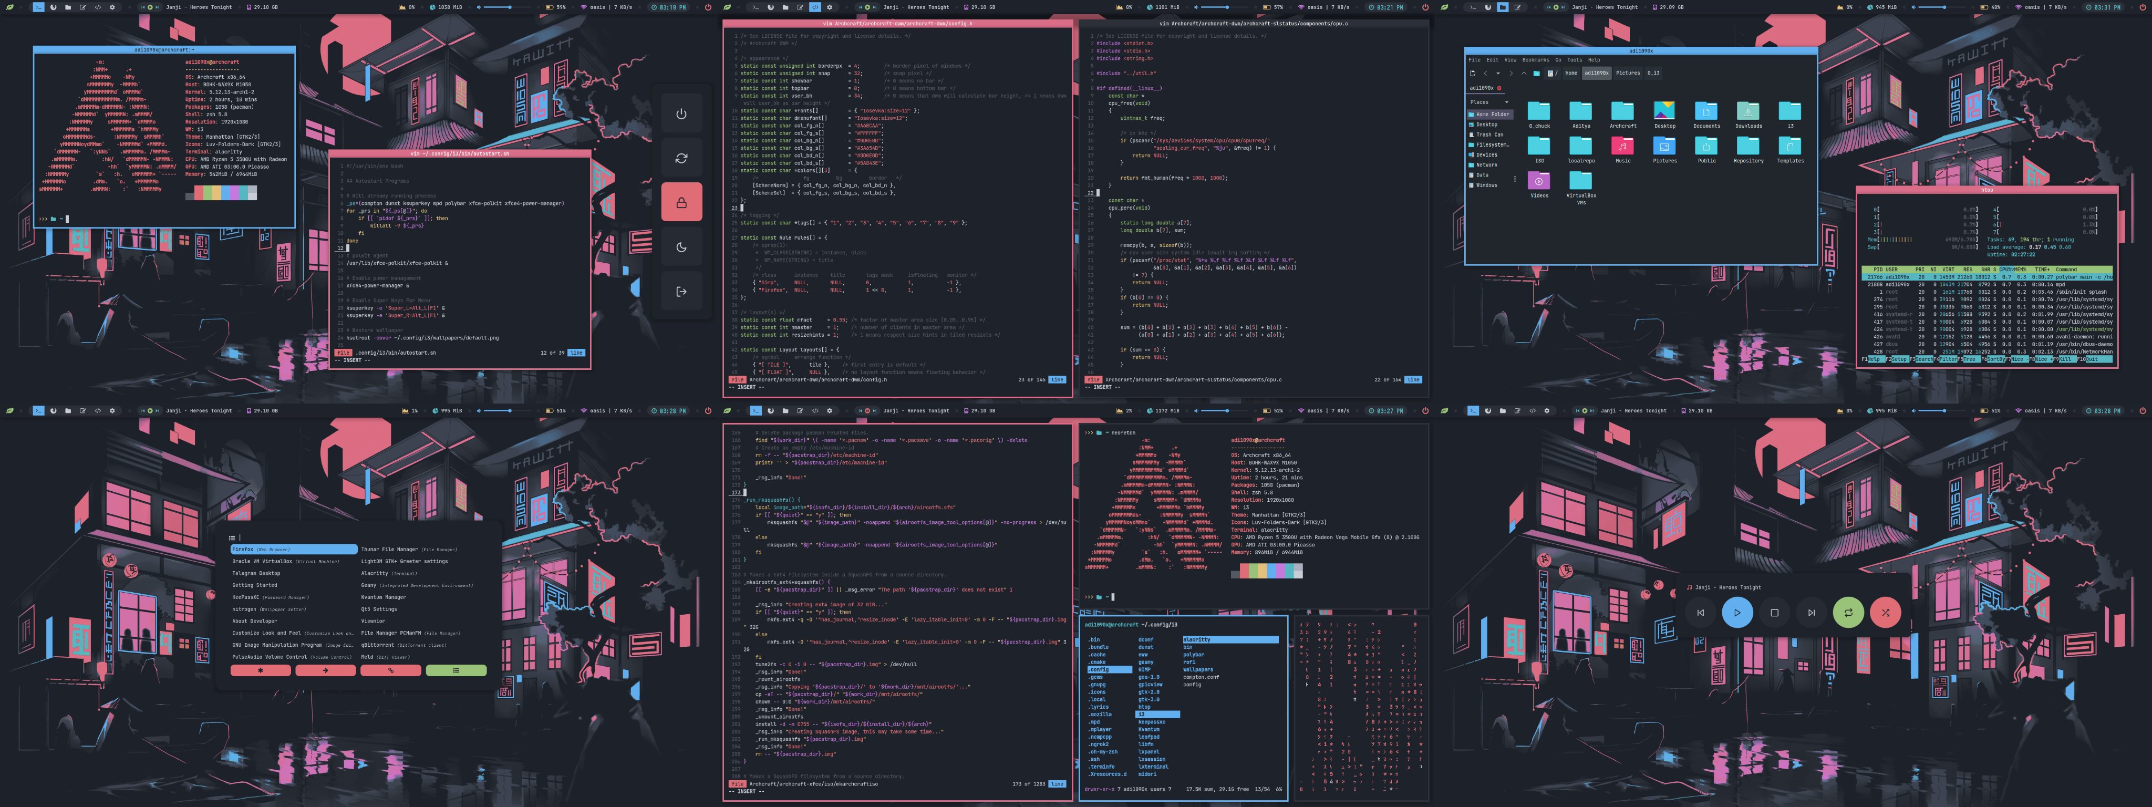Click highlighted code icon in the 03:21 PM bar
The image size is (2152, 807).
[814, 7]
